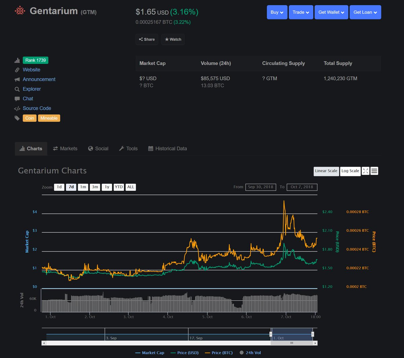Set zoom to 3m

click(95, 187)
